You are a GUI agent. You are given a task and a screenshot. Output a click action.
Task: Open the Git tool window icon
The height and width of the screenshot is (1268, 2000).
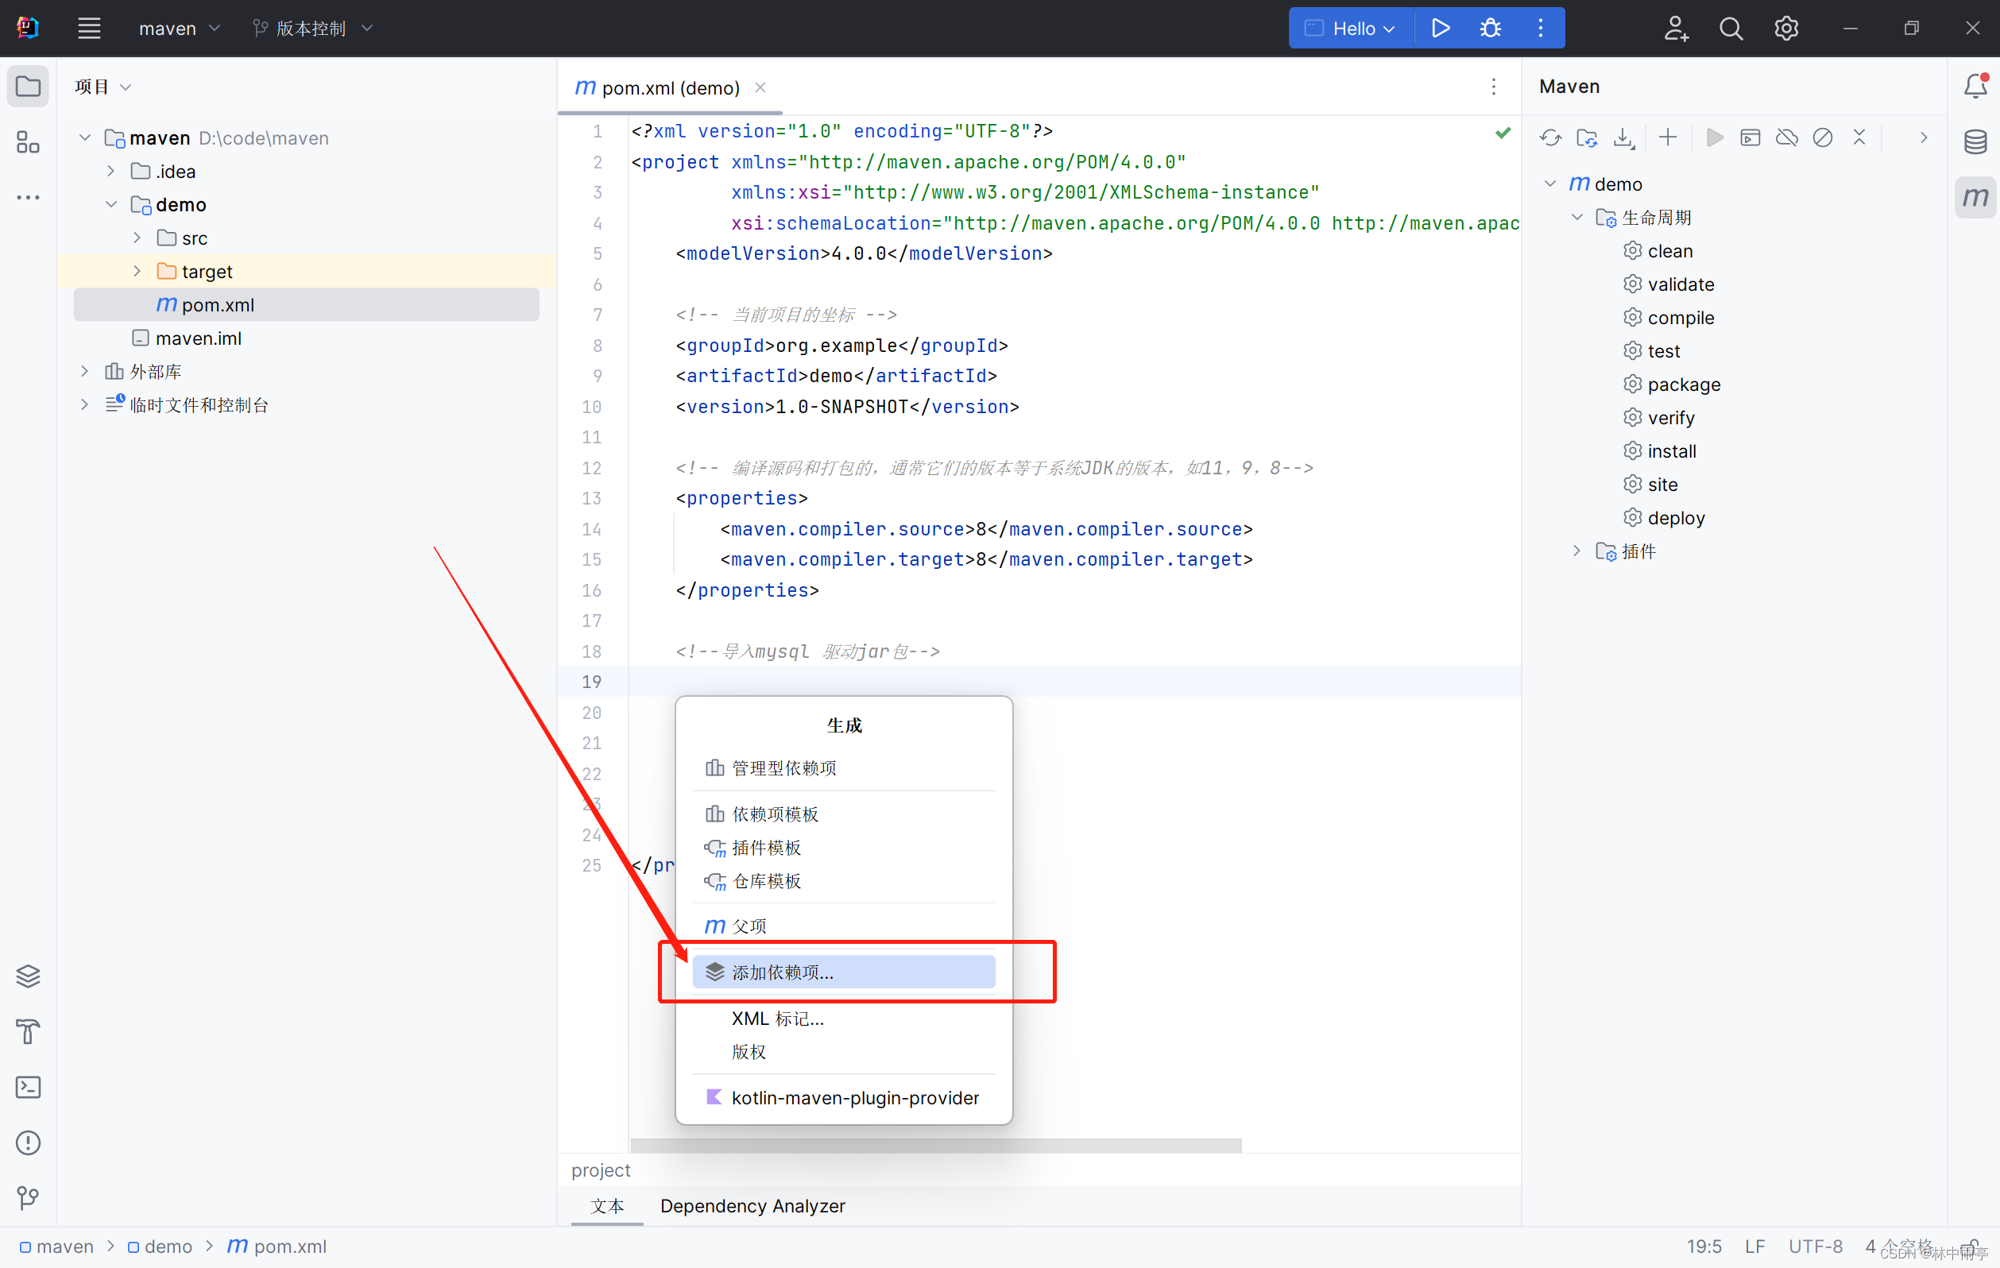29,1197
